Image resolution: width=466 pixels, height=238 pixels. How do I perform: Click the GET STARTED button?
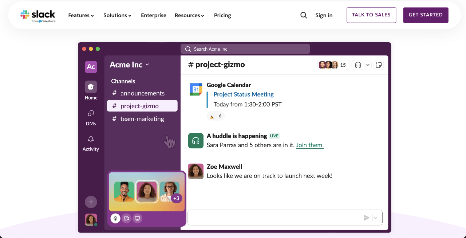[x=426, y=15]
